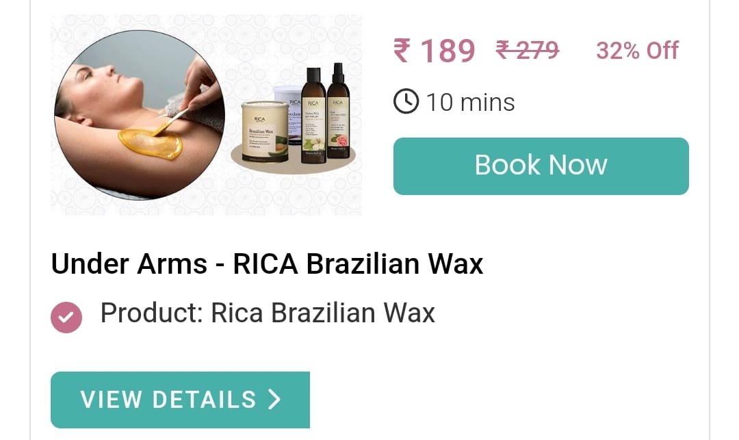739x440 pixels.
Task: Click the rupee symbol beside 189
Action: (402, 51)
